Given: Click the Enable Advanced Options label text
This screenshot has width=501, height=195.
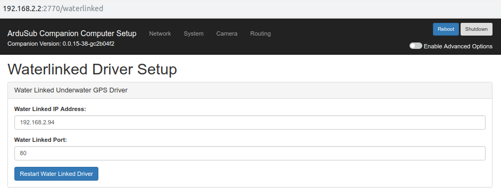Looking at the screenshot, I should (x=458, y=46).
